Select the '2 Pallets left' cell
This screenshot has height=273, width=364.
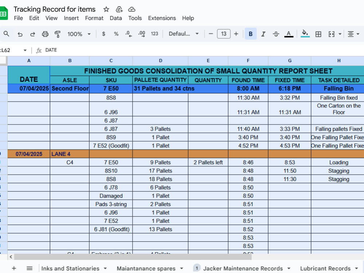click(x=208, y=162)
